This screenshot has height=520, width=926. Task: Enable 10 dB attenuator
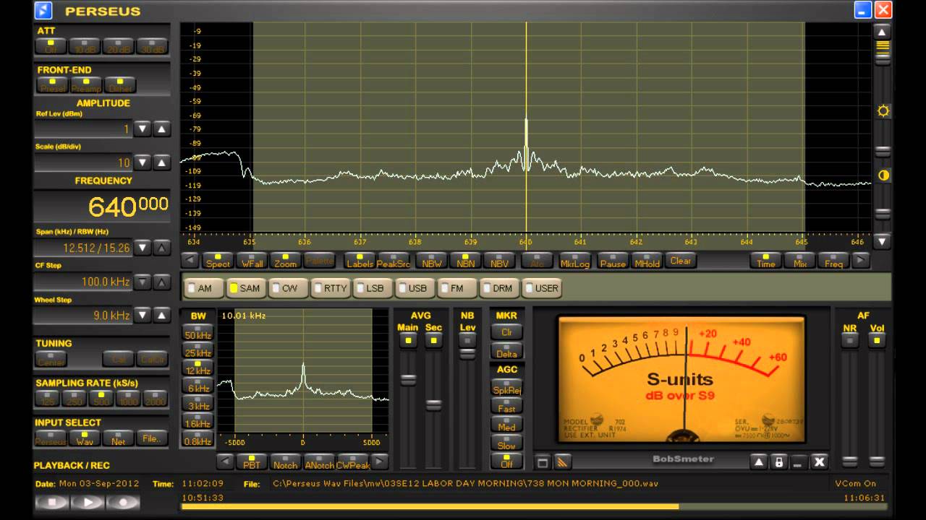click(x=85, y=46)
